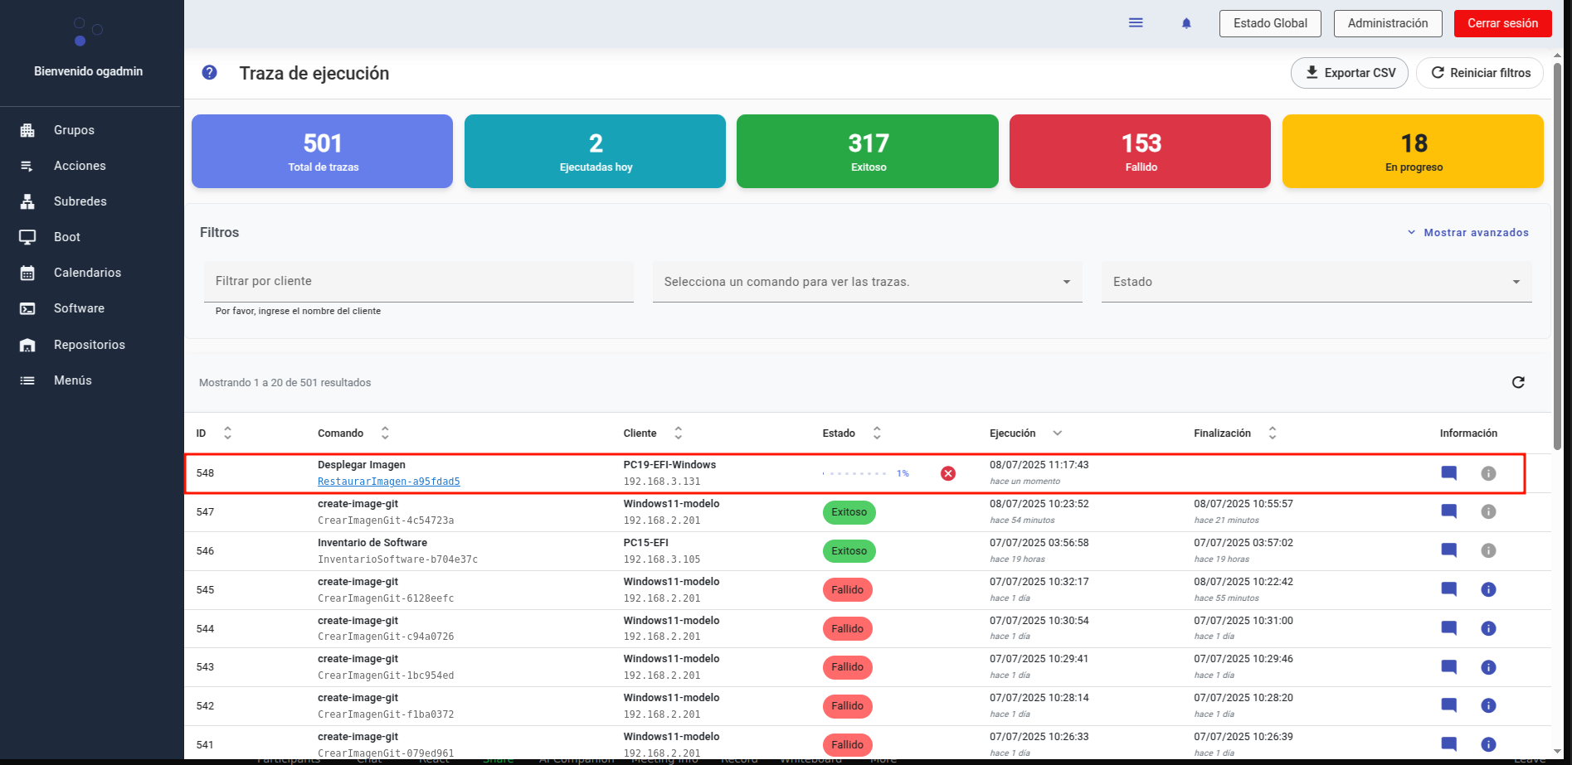
Task: Open message log for trace 547
Action: point(1448,511)
